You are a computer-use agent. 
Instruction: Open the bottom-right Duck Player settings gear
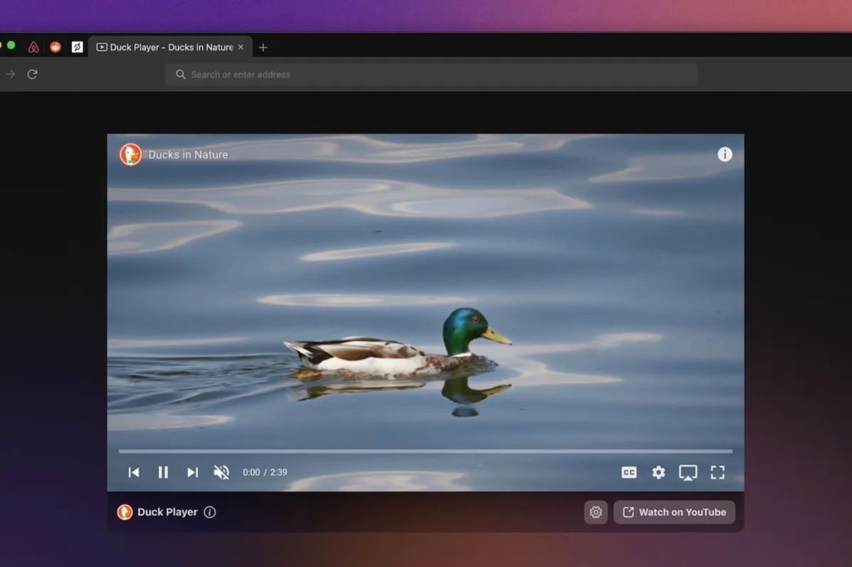tap(596, 512)
